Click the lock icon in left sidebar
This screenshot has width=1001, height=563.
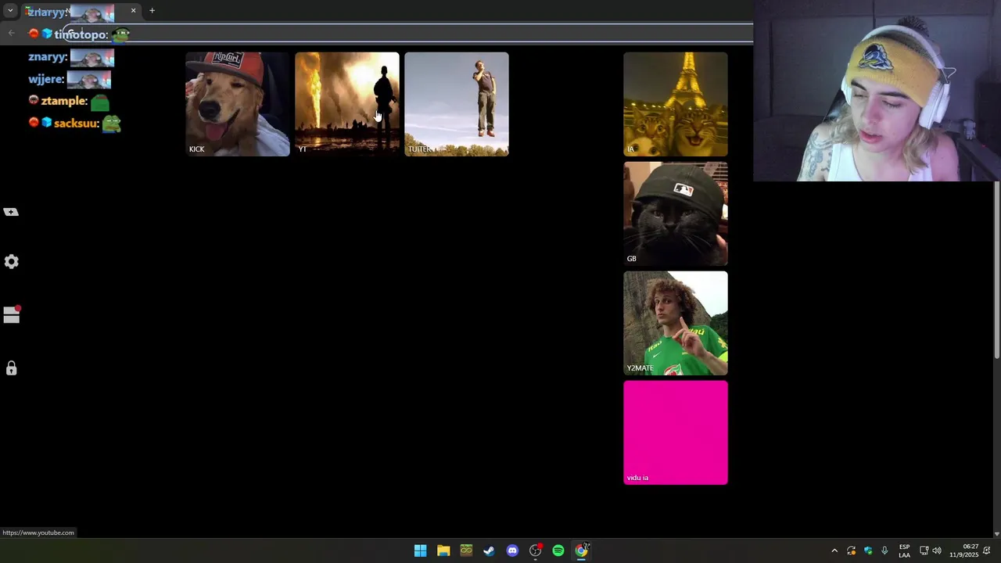[11, 368]
